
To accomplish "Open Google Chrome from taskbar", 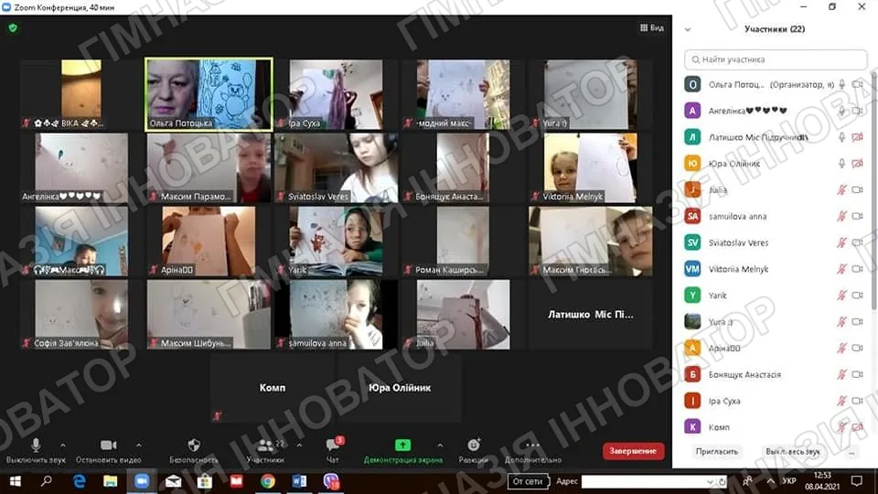I will point(268,481).
